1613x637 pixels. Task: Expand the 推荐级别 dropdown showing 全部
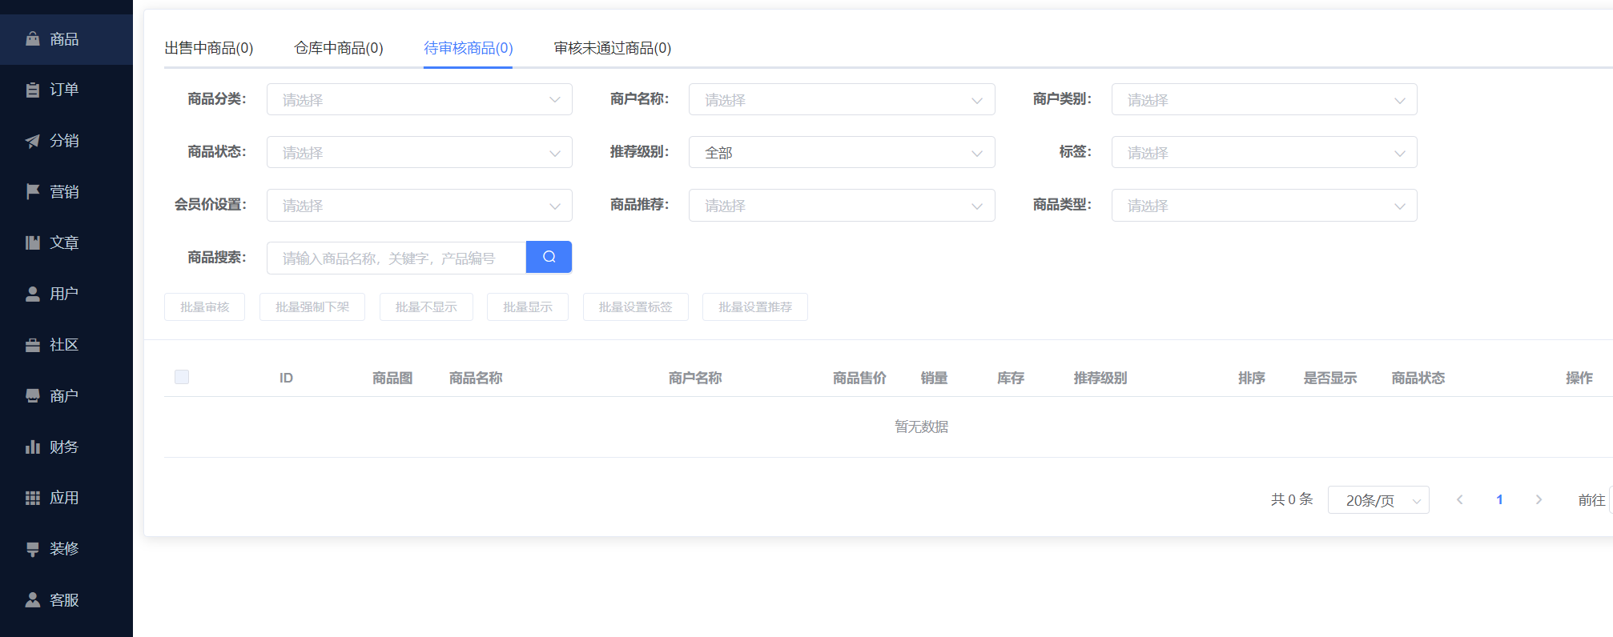(x=842, y=152)
